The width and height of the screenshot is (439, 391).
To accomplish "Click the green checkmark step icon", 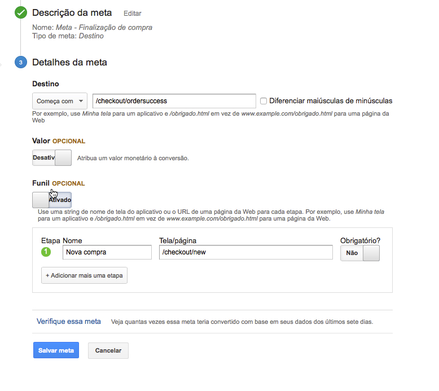I will click(21, 12).
